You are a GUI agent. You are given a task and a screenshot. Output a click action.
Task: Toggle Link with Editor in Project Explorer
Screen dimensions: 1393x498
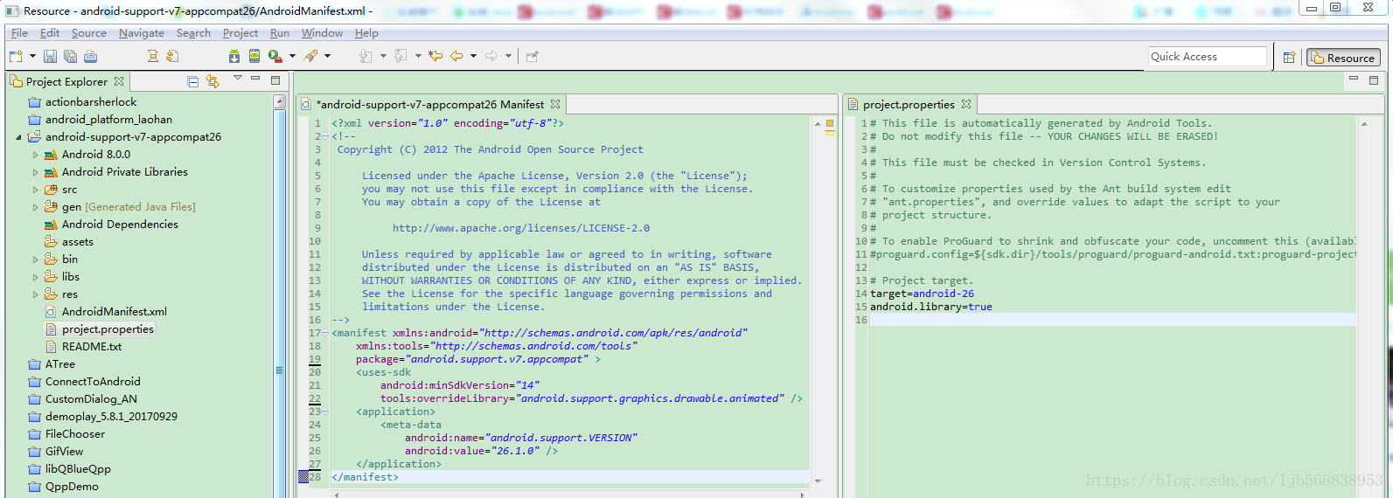click(x=212, y=81)
